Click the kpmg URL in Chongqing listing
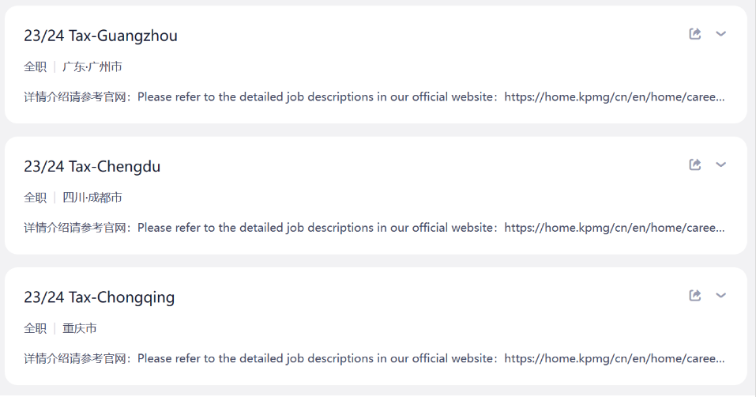The width and height of the screenshot is (756, 397). tap(615, 358)
